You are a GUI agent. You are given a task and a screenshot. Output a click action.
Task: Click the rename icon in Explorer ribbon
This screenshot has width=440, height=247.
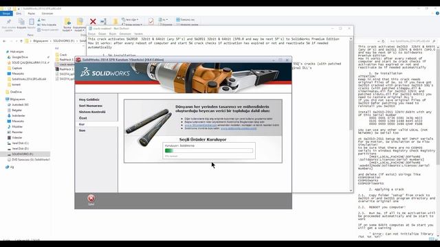point(103,21)
